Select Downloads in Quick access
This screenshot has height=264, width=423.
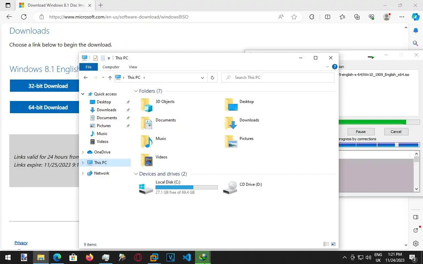[106, 110]
